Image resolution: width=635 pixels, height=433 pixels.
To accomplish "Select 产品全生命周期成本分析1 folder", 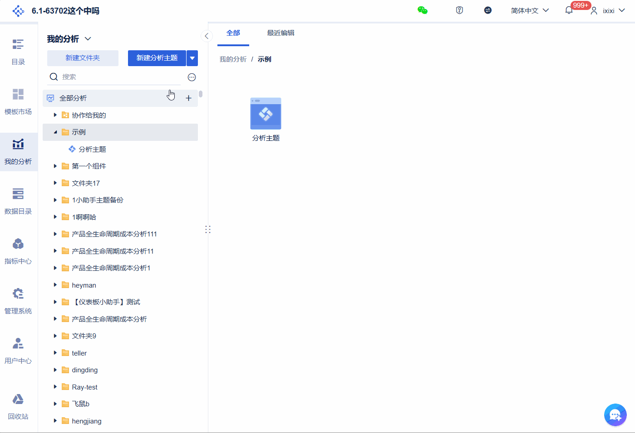I will point(120,268).
